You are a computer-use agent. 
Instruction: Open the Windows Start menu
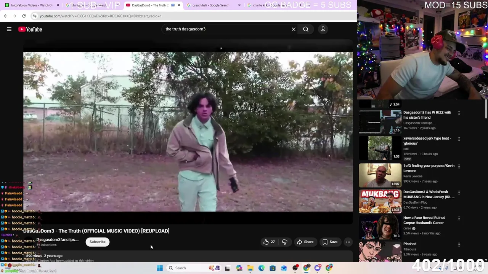160,268
